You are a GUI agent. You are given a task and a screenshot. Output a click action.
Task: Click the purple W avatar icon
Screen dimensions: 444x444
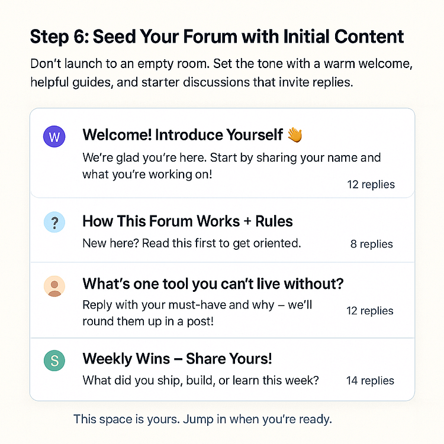tap(54, 137)
